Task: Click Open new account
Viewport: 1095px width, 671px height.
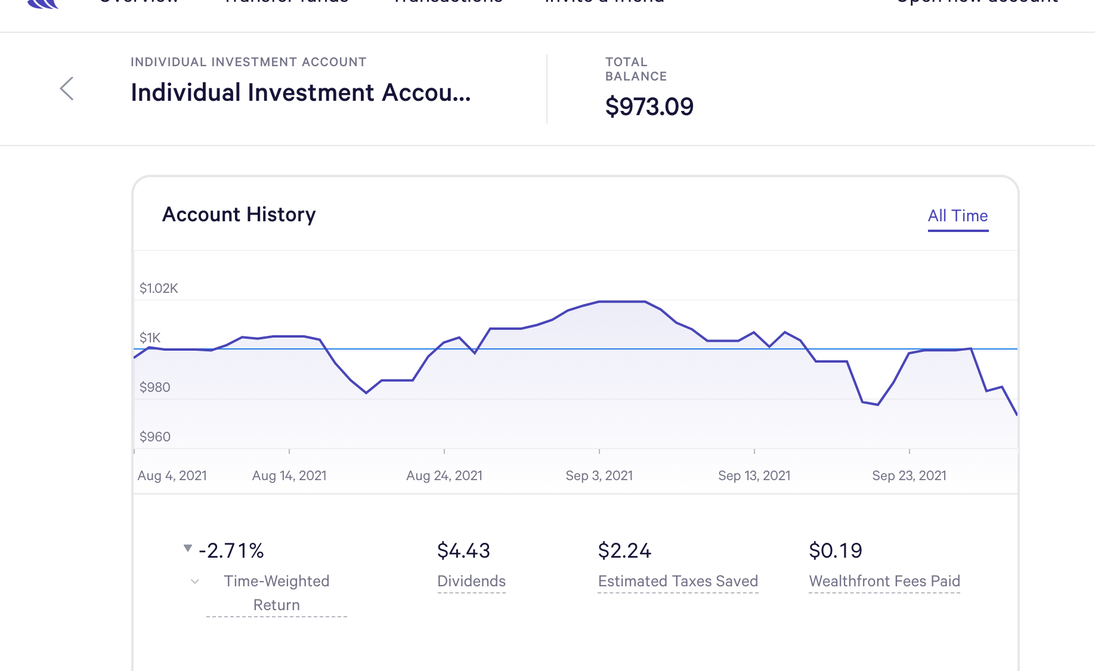Action: 977,2
